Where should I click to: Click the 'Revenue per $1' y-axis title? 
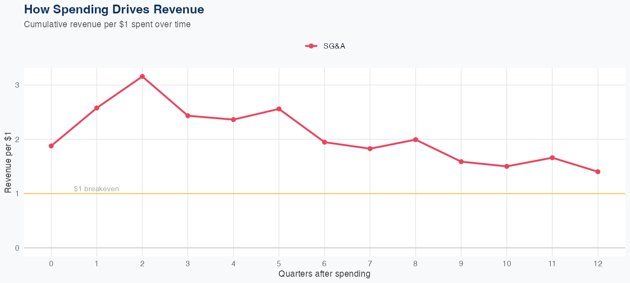(8, 162)
